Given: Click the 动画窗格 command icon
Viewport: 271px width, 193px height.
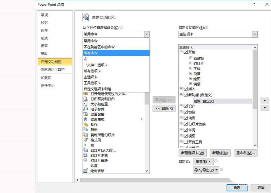Looking at the screenshot, I should [86, 114].
